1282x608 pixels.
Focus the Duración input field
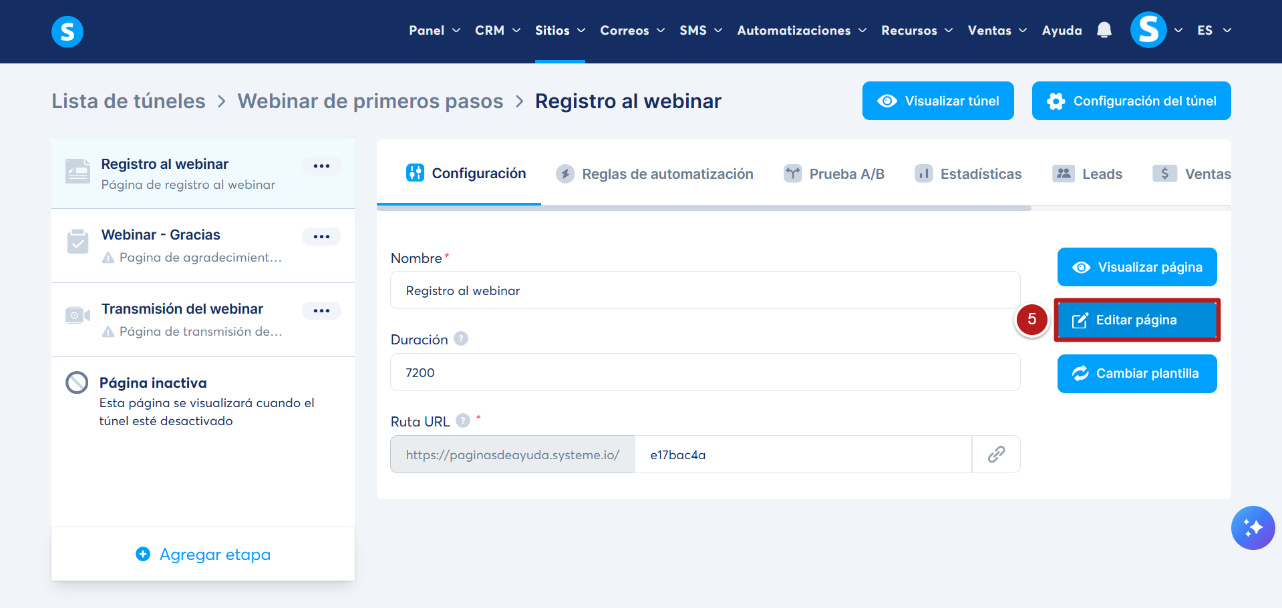coord(705,372)
